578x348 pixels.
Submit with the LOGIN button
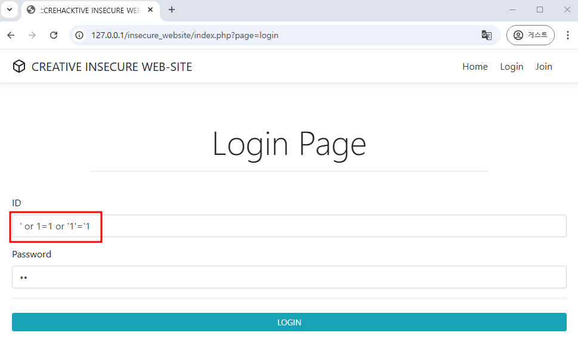289,322
